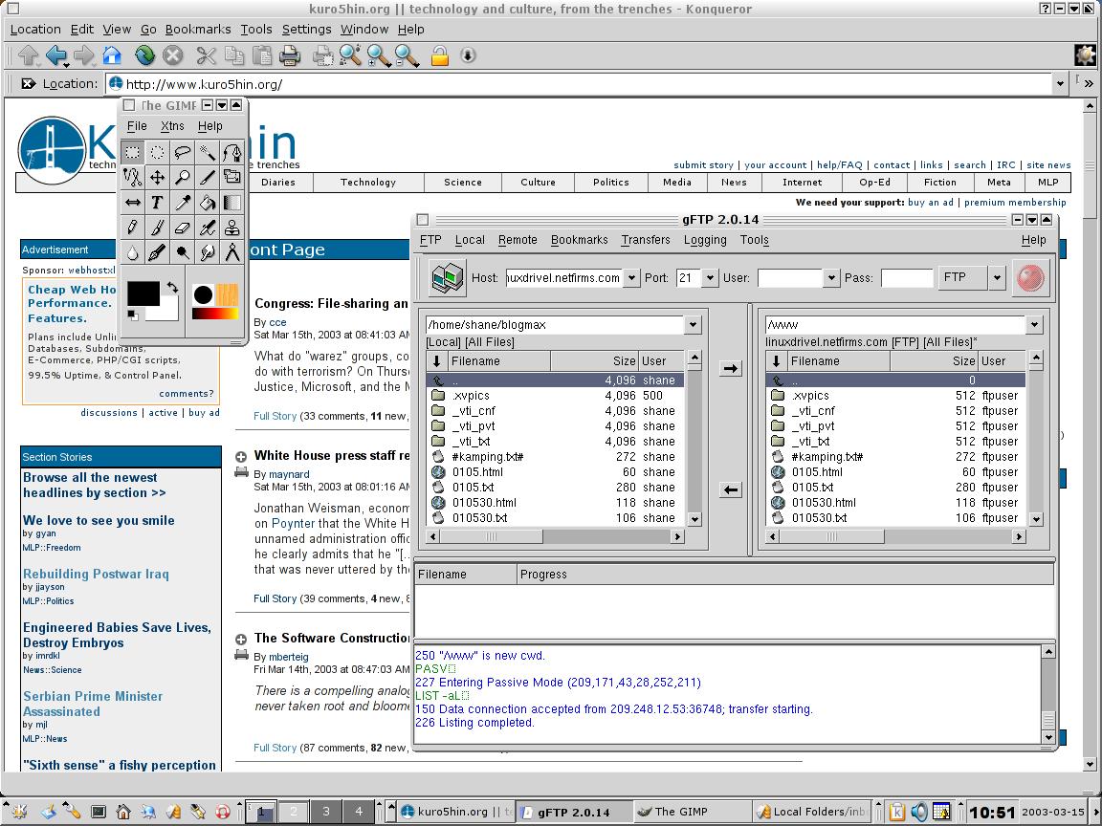The width and height of the screenshot is (1102, 826).
Task: Click the Konqueror Home toolbar icon
Action: tap(112, 54)
